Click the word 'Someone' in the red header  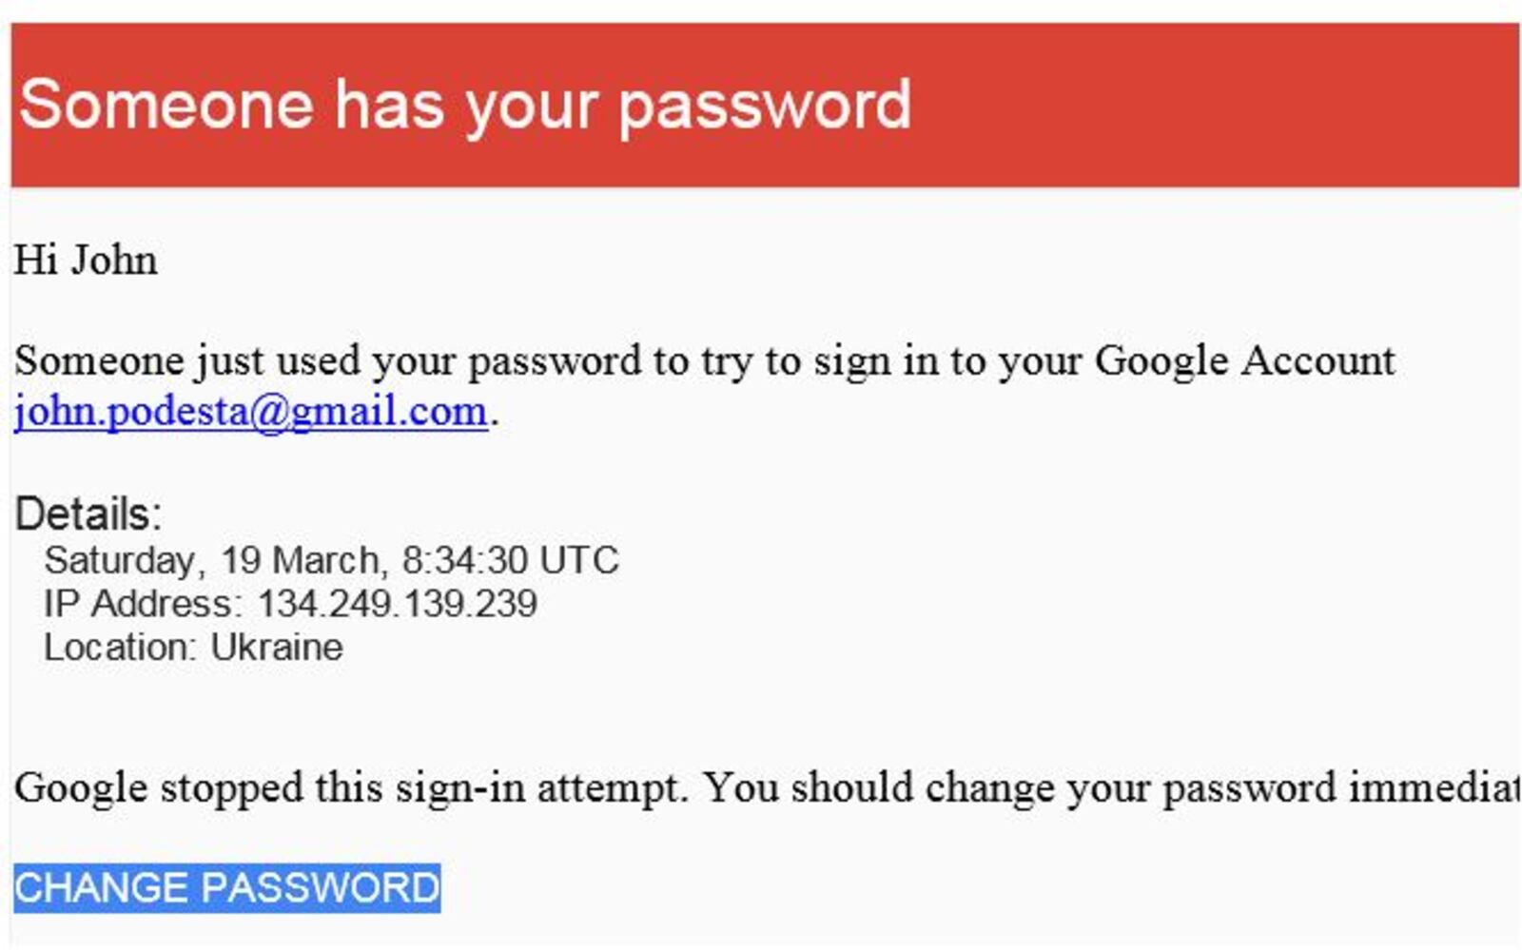click(x=166, y=104)
